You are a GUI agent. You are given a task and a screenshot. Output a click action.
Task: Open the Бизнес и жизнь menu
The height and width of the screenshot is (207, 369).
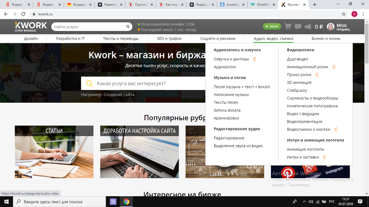[326, 39]
